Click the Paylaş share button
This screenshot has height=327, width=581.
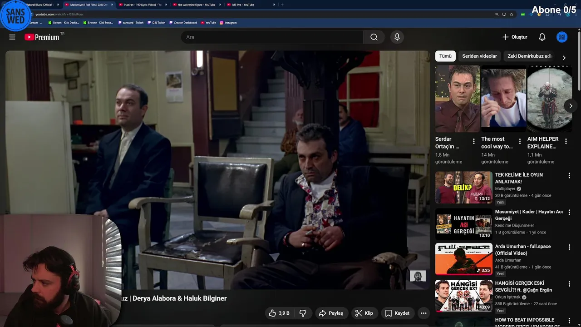tap(331, 313)
